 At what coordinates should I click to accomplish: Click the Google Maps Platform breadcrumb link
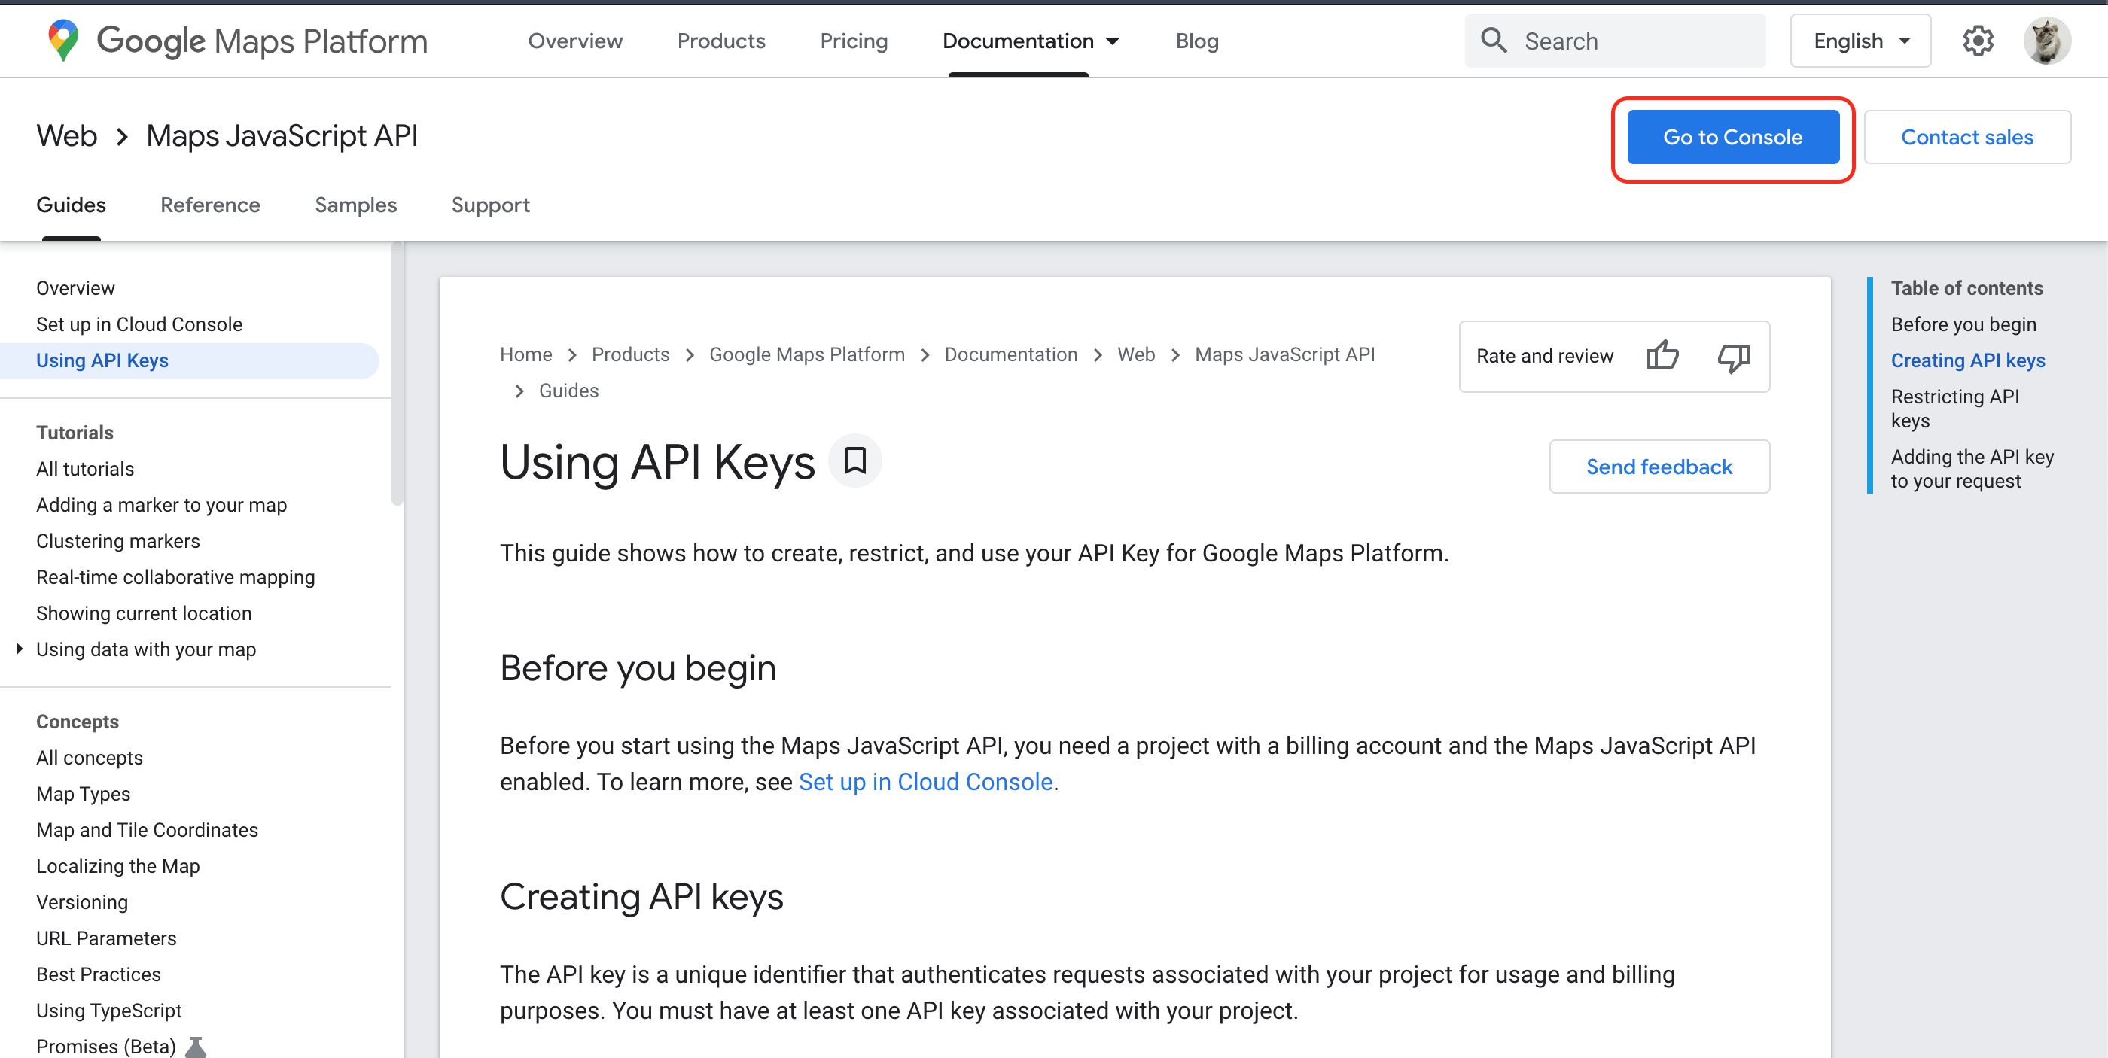tap(806, 354)
